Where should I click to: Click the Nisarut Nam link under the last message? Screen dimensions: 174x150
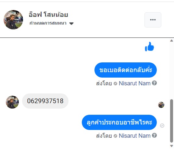[135, 136]
